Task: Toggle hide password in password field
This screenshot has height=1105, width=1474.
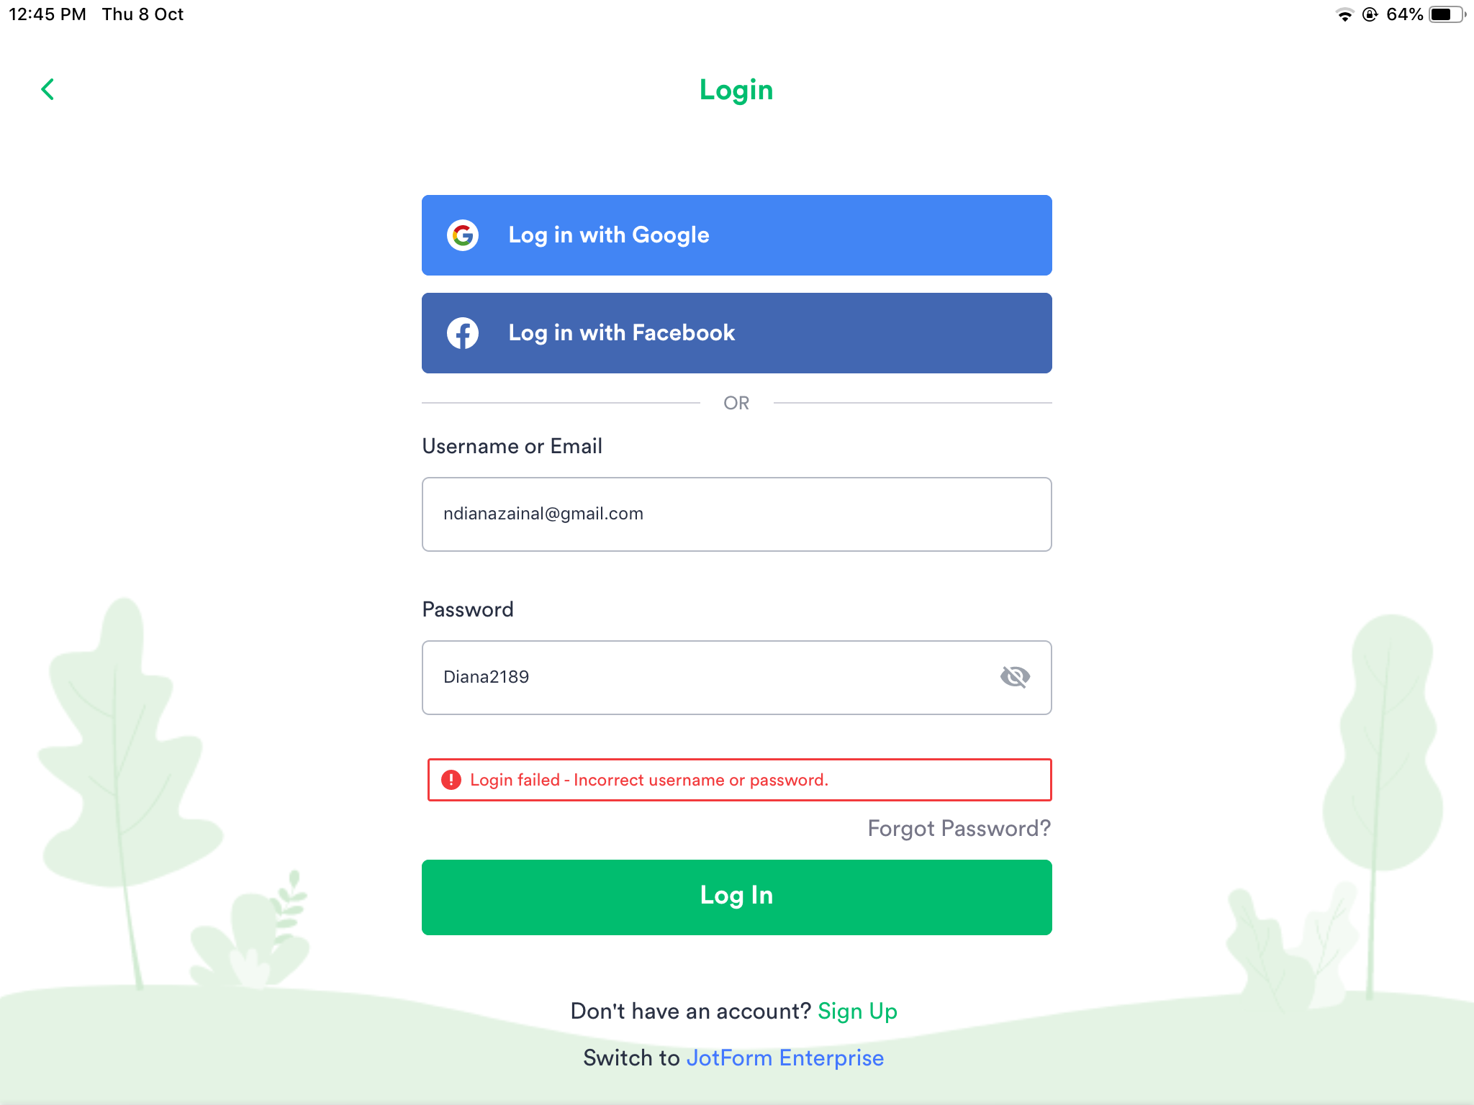Action: pos(1016,677)
